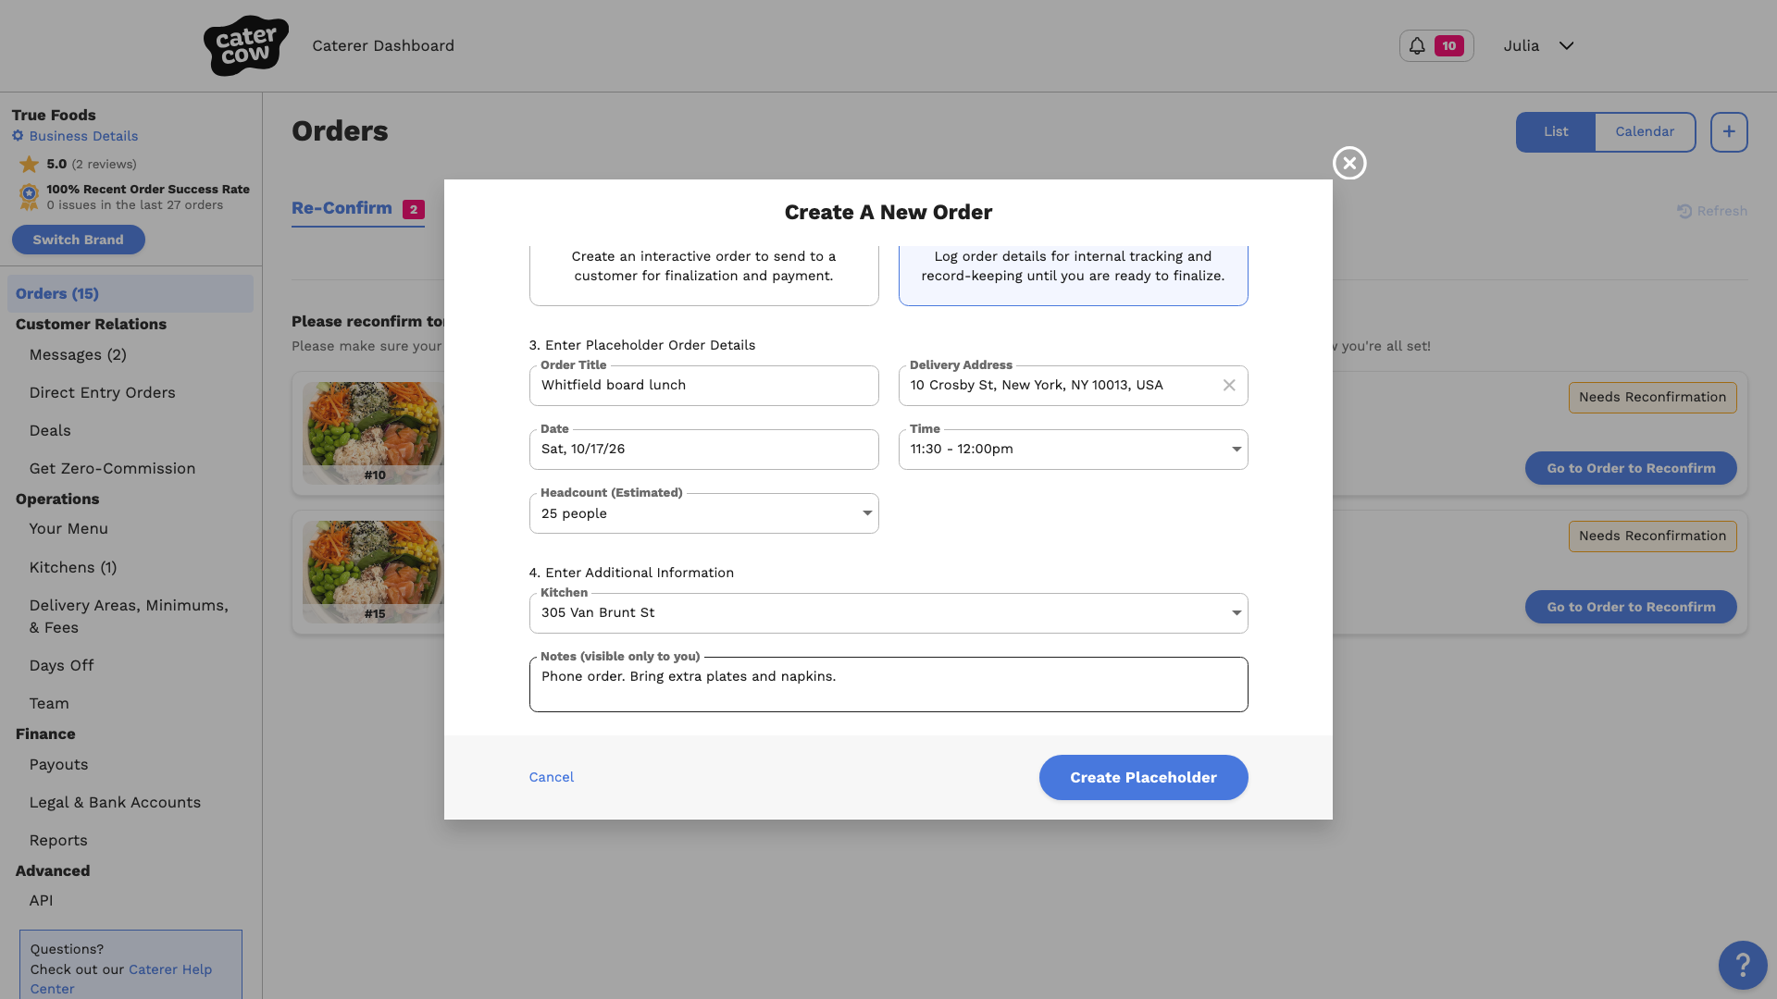Close the Create A New Order dialog
Screen dimensions: 1777x999
tap(1349, 163)
